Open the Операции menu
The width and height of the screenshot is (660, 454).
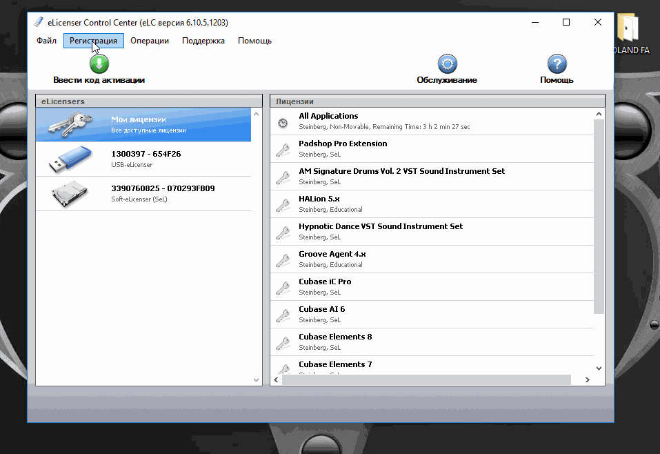point(150,41)
